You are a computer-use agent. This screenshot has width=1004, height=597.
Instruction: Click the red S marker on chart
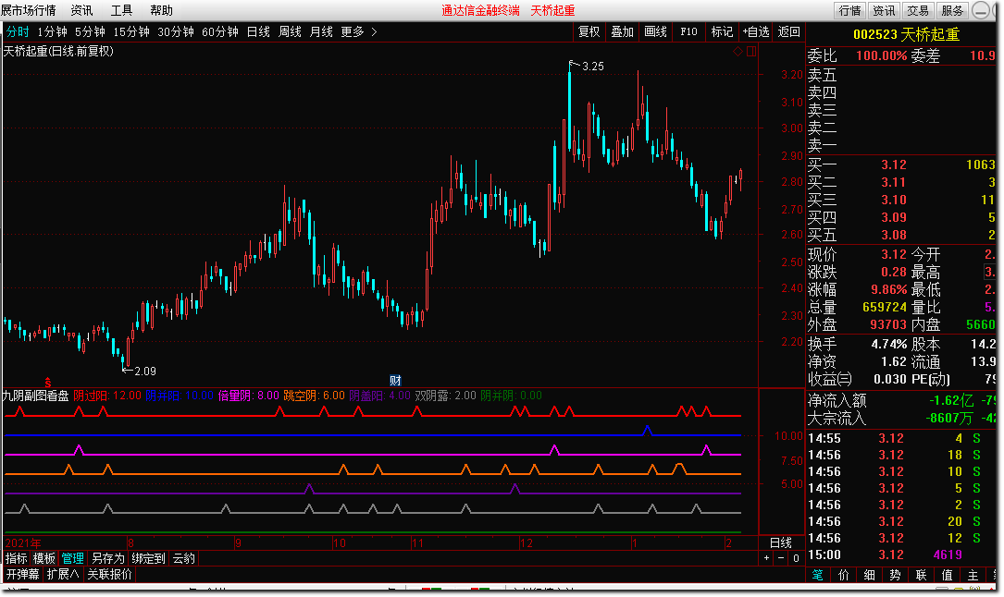[x=47, y=383]
